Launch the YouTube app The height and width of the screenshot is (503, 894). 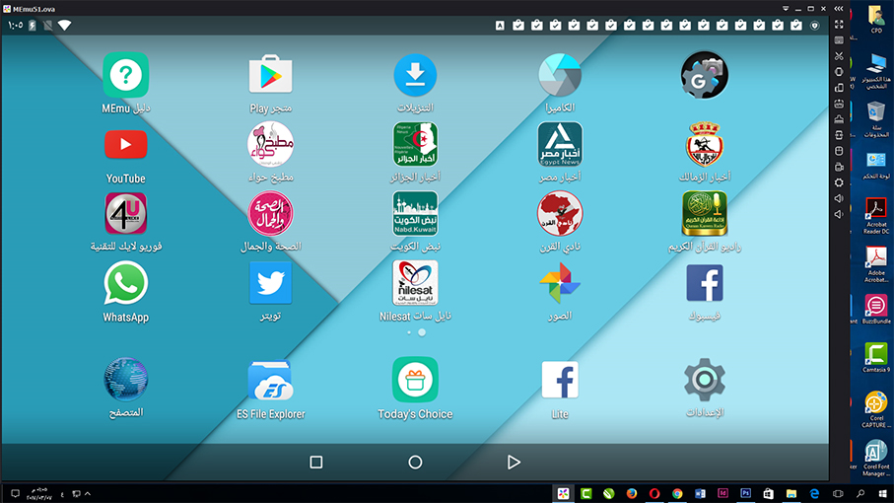[125, 145]
